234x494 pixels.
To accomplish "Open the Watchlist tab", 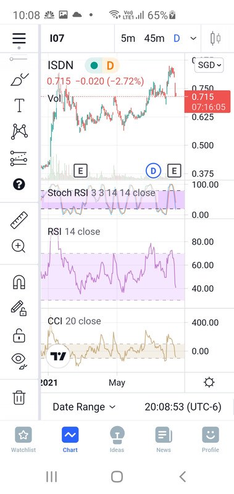I will (23, 440).
